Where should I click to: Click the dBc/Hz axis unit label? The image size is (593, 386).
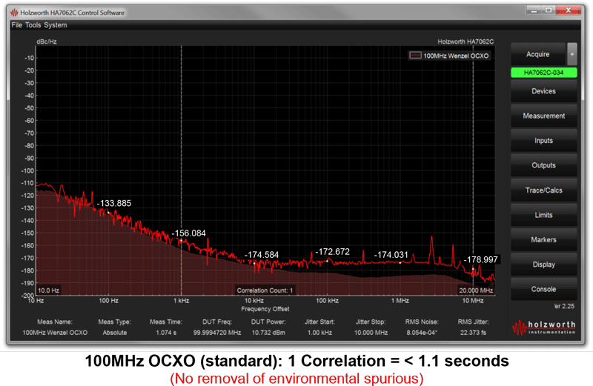coord(47,41)
